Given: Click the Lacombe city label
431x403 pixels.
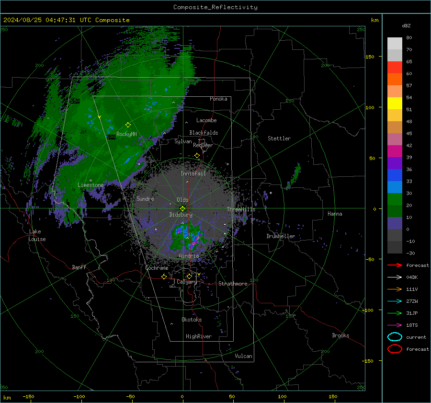Looking at the screenshot, I should click(206, 120).
